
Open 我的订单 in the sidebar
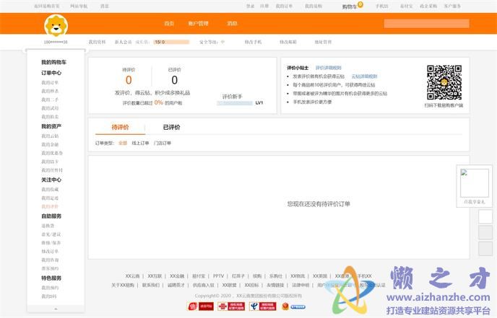[50, 83]
